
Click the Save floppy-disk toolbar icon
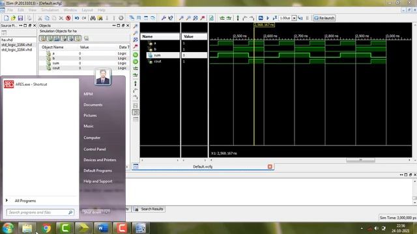point(20,18)
